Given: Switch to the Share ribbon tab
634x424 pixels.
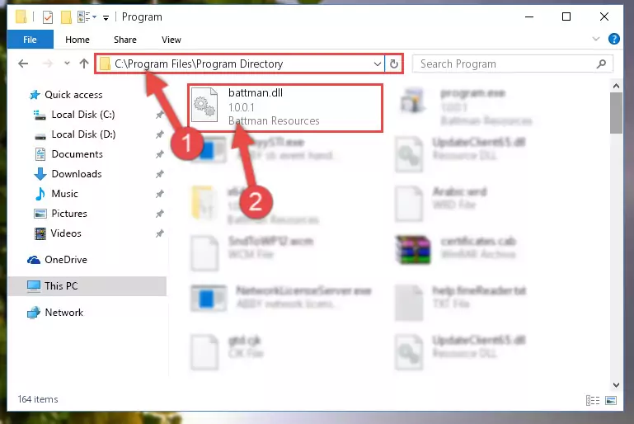Looking at the screenshot, I should pyautogui.click(x=125, y=40).
